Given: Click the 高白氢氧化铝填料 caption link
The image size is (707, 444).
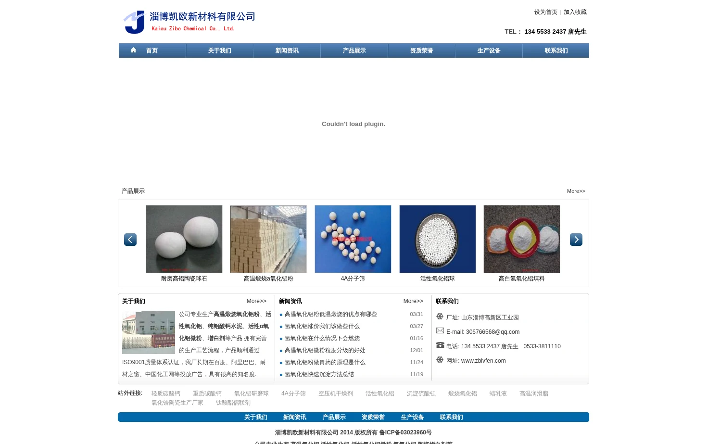Looking at the screenshot, I should [x=522, y=279].
